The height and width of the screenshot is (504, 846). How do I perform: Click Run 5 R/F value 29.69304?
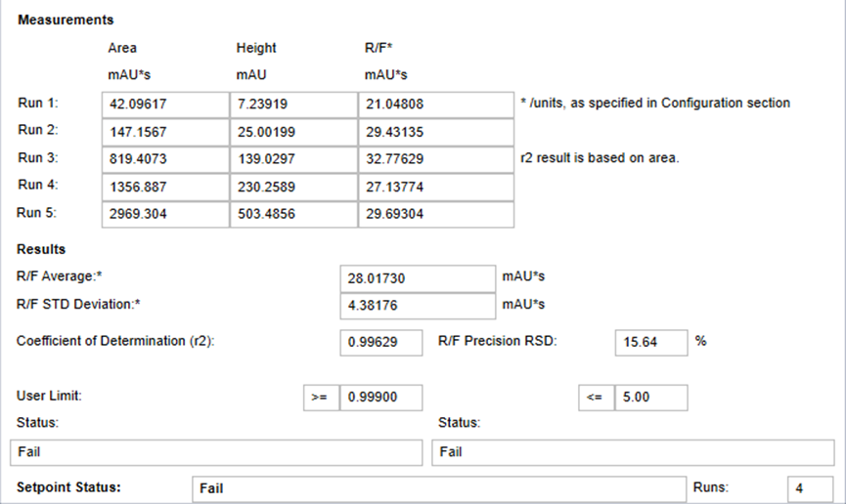click(436, 215)
